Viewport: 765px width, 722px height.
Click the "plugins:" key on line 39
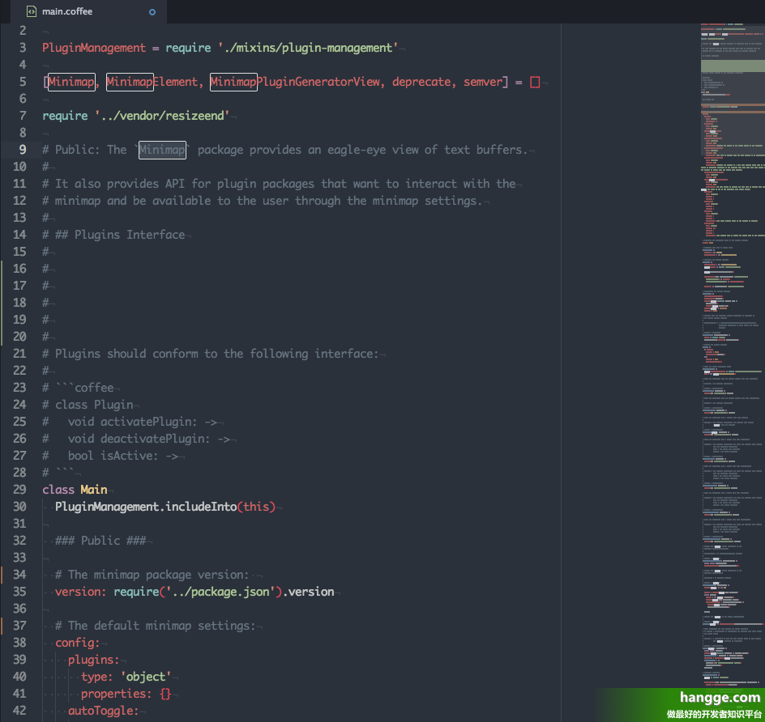(x=94, y=660)
